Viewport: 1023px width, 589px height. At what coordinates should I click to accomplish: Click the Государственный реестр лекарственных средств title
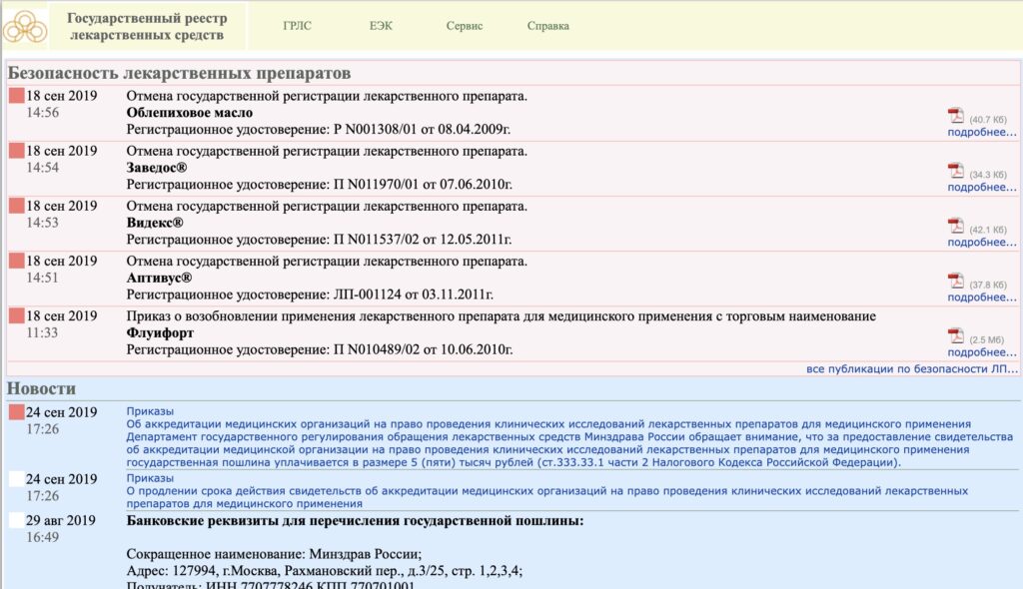pos(147,26)
